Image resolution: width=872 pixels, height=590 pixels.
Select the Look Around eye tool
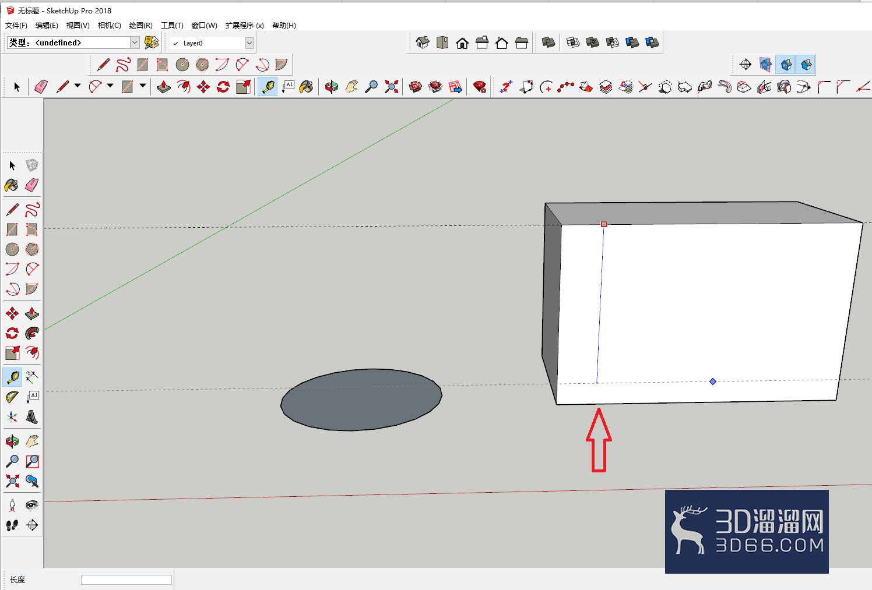32,506
